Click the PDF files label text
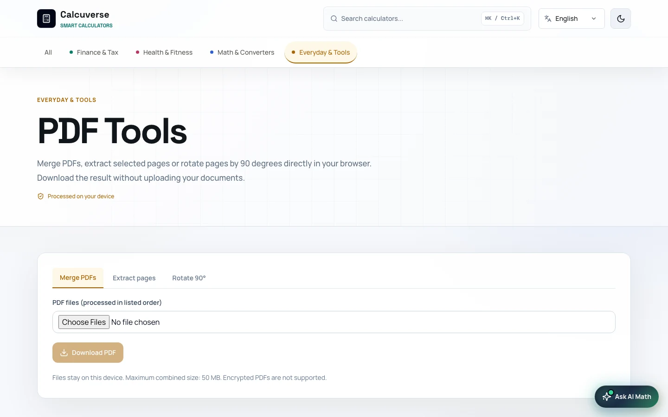This screenshot has width=668, height=417. point(107,303)
